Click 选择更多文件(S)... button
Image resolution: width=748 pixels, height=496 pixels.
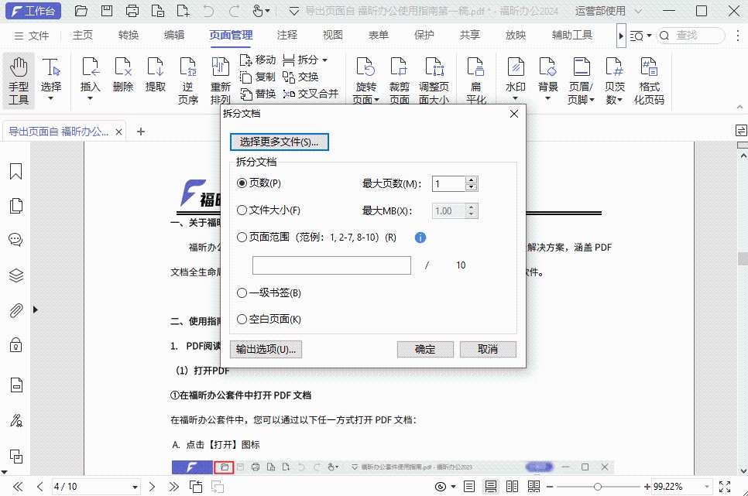click(x=279, y=142)
